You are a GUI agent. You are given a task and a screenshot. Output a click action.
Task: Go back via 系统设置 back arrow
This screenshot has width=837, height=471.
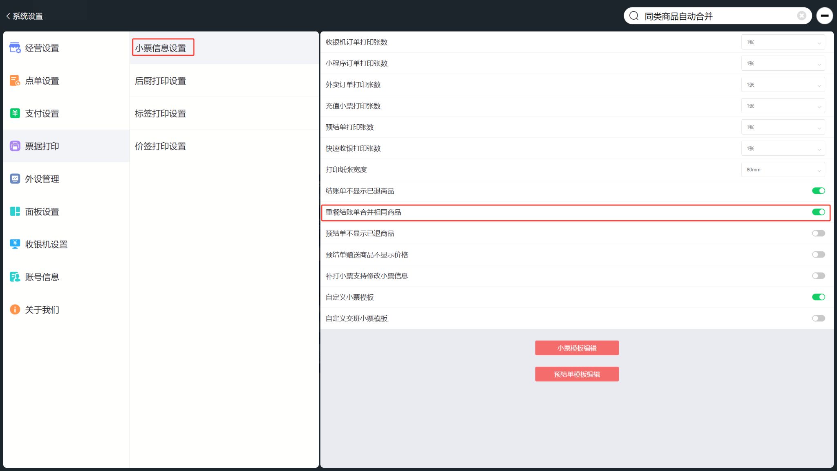point(8,16)
